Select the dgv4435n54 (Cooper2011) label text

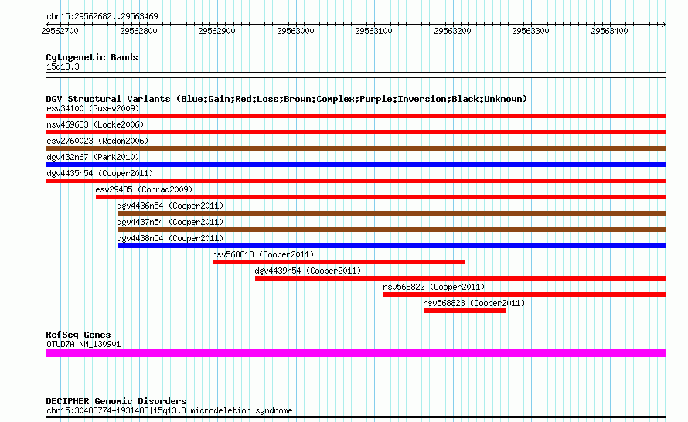tap(100, 173)
